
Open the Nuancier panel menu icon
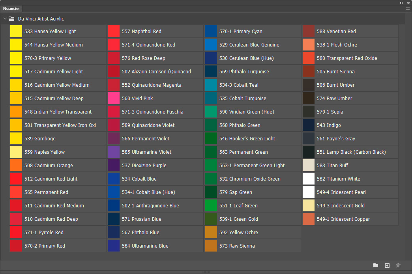click(408, 9)
